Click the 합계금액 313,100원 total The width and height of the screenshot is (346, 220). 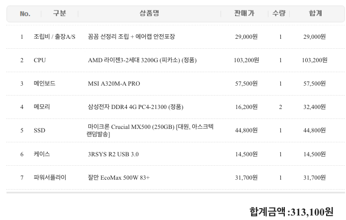click(x=291, y=212)
